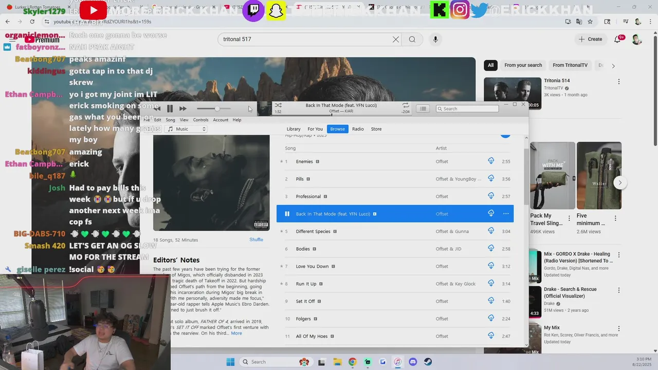Click the YouTube Create button

[x=590, y=39]
